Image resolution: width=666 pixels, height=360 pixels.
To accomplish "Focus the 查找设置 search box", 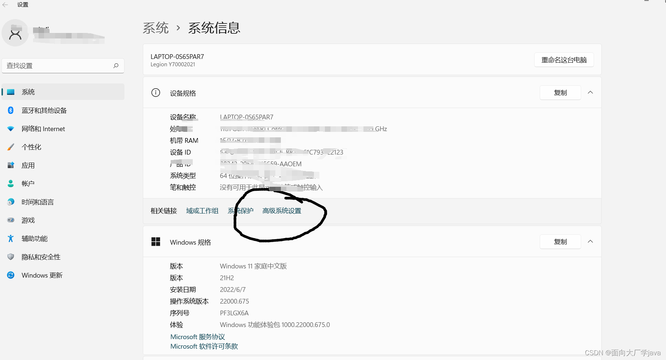I will [x=63, y=66].
